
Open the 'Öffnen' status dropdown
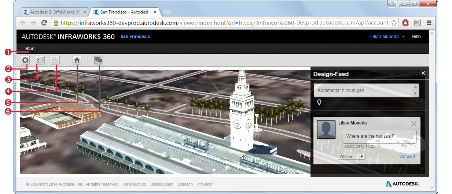point(352,157)
